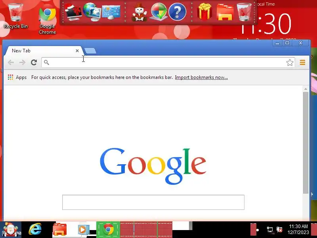Minimize the Chrome window
Viewport: 317px width, 238px height.
277,43
